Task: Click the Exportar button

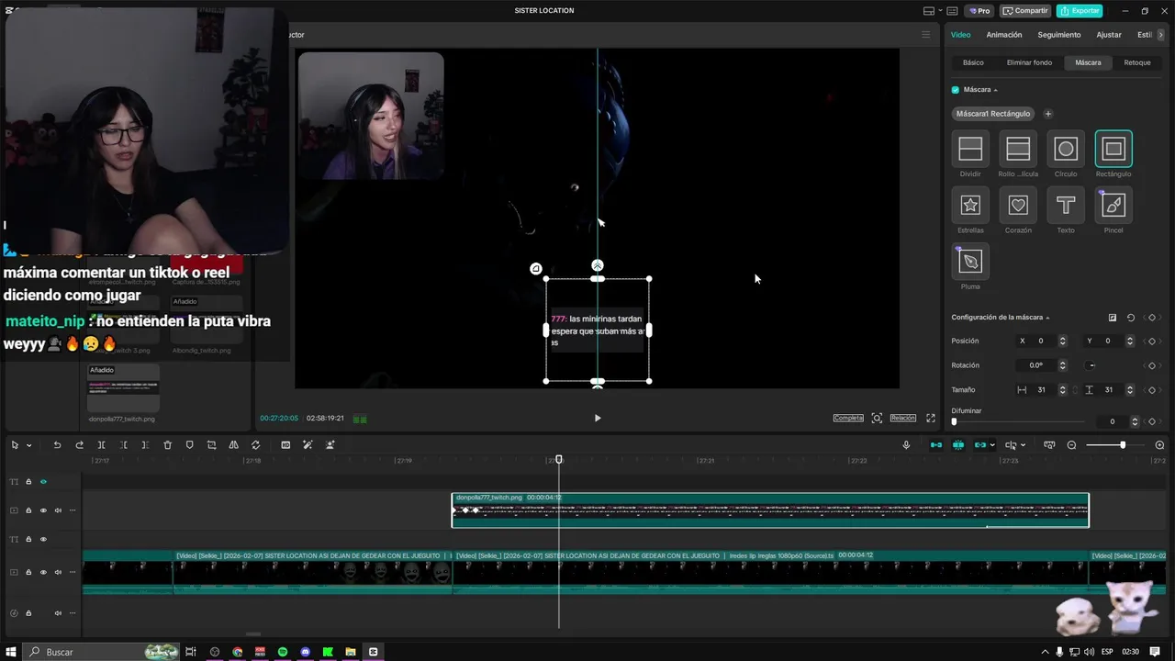Action: [1080, 11]
